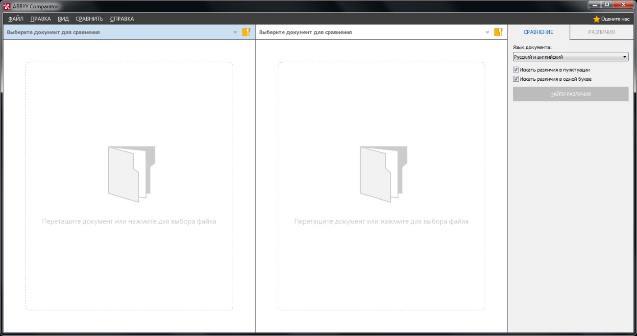Image resolution: width=637 pixels, height=336 pixels.
Task: Click left pane Перетащите документ drop text
Action: point(129,221)
